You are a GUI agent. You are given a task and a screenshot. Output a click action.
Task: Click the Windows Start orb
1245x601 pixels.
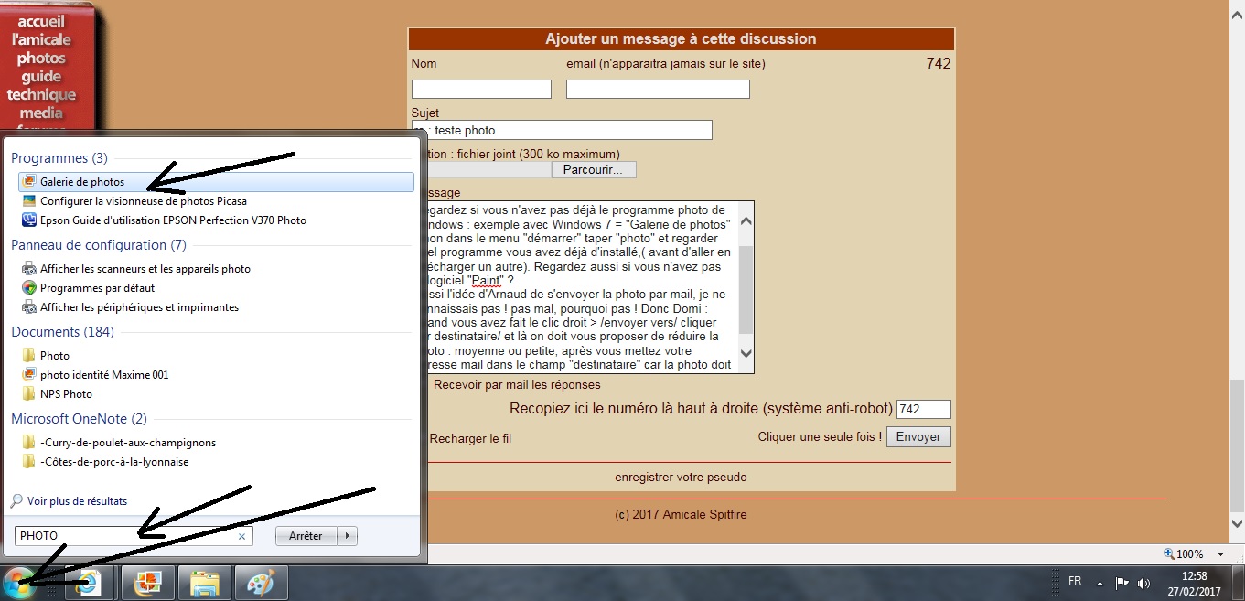tap(18, 582)
